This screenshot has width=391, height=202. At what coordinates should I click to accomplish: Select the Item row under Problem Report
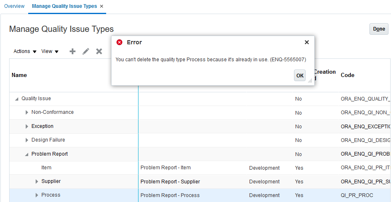click(x=46, y=168)
